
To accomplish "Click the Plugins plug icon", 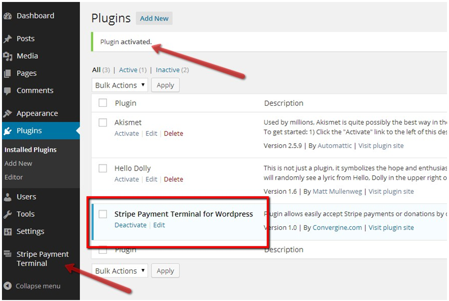I will click(x=8, y=131).
